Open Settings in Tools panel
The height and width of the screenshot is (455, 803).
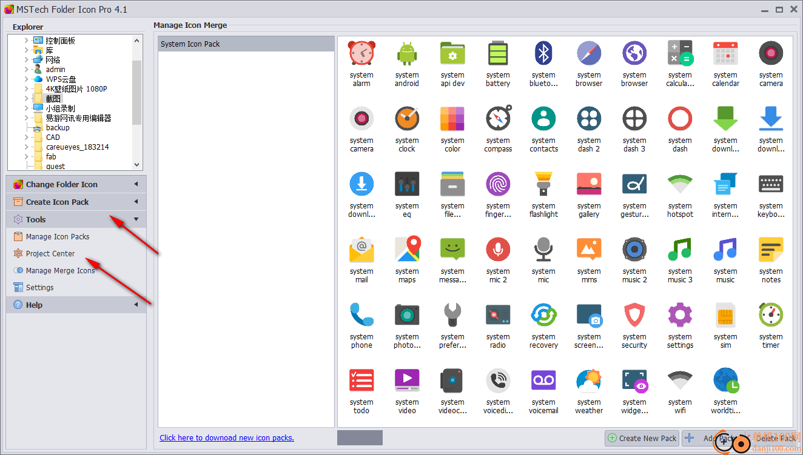click(x=39, y=288)
